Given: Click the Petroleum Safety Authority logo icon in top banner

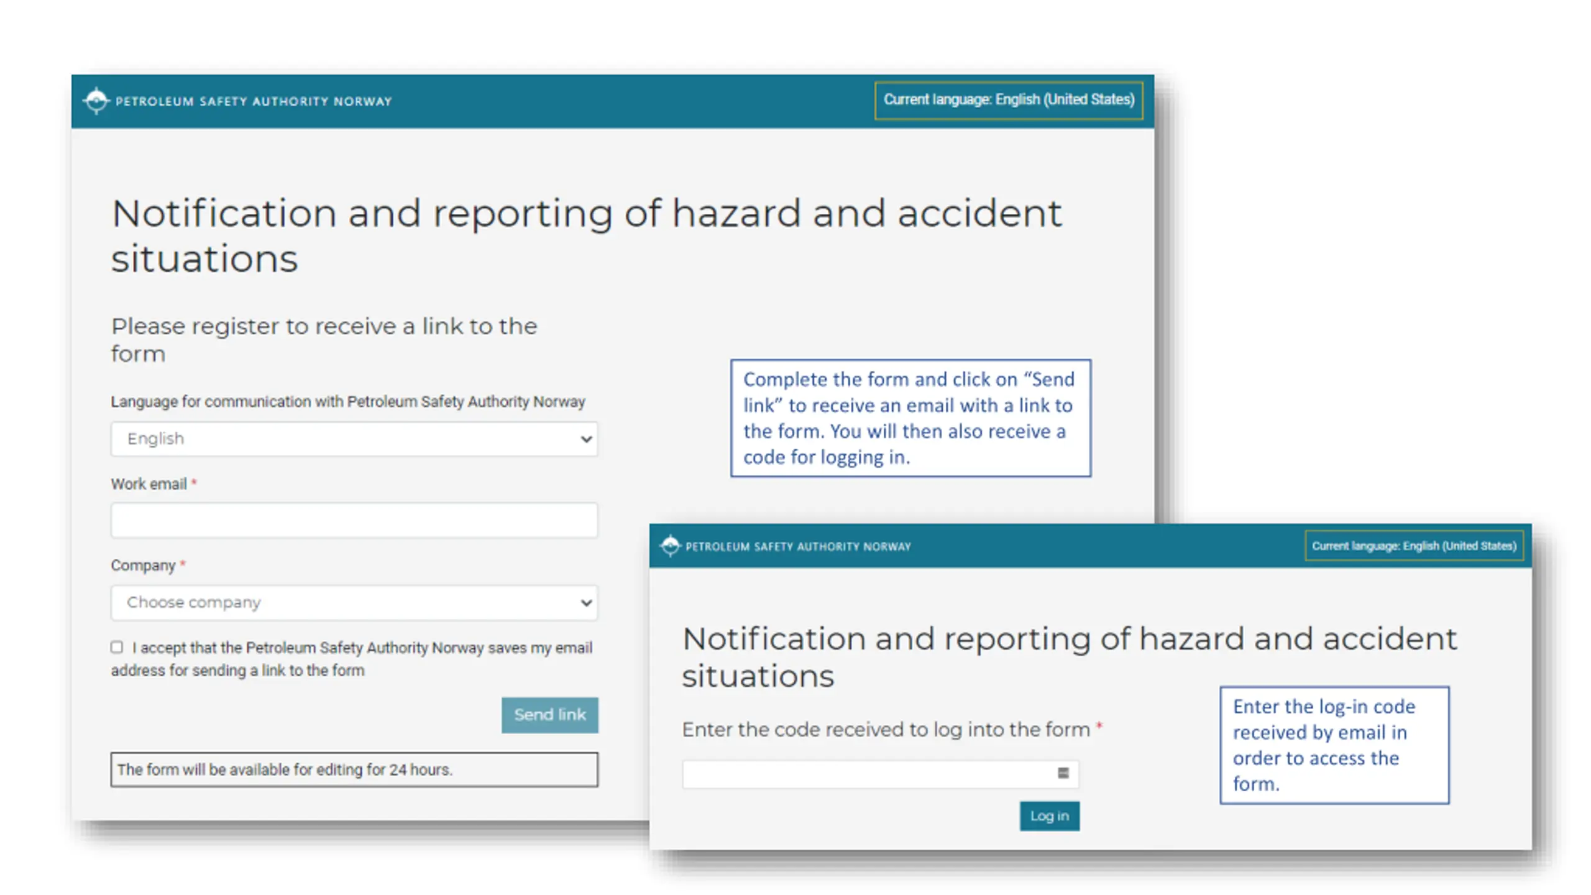Looking at the screenshot, I should click(96, 101).
